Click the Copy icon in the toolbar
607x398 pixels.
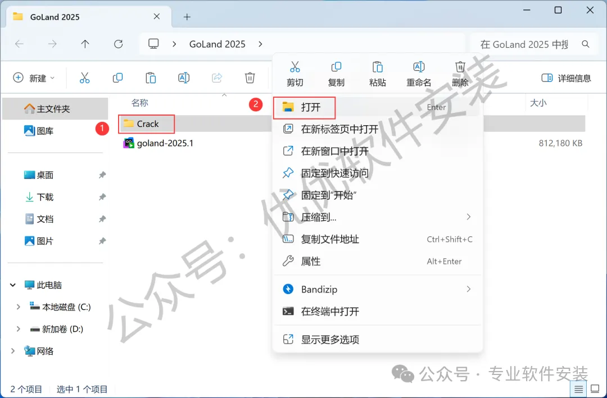tap(117, 77)
